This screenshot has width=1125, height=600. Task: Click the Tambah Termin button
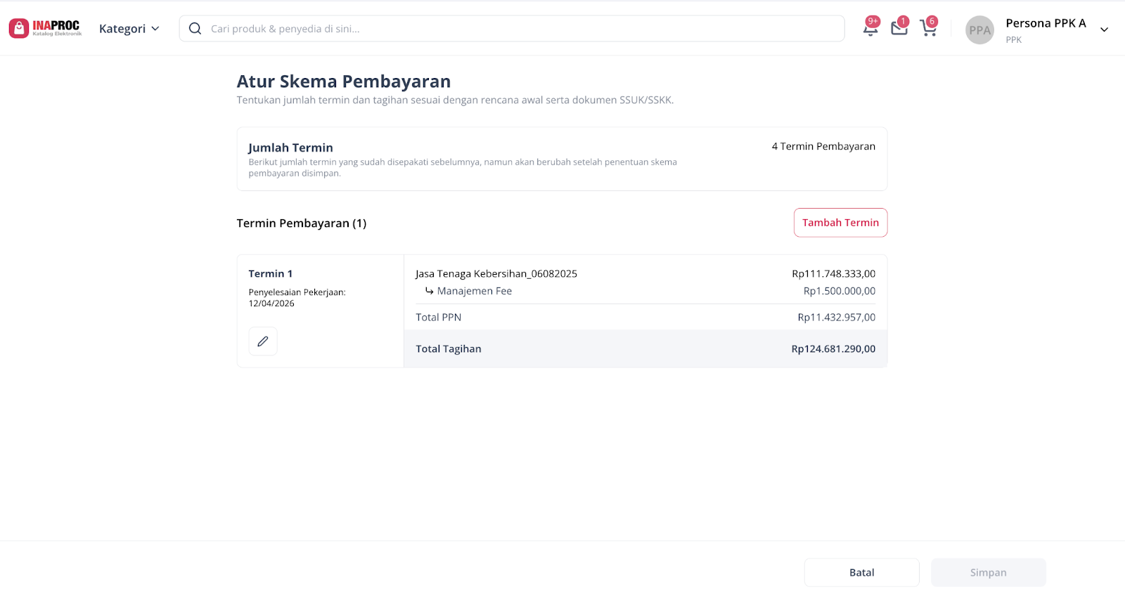tap(840, 223)
